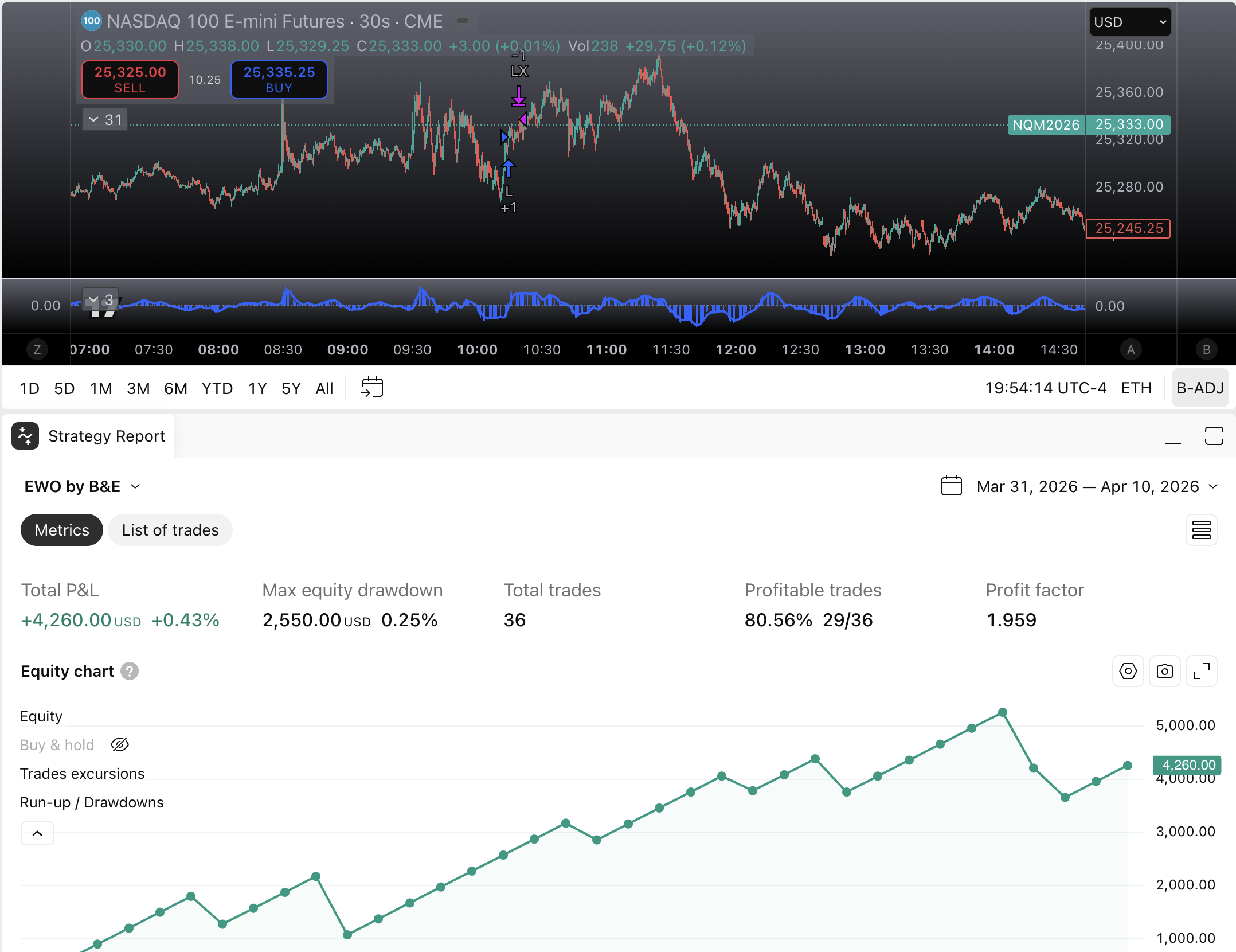Viewport: 1236px width, 952px height.
Task: Maximize the Strategy Report panel
Action: pos(1214,436)
